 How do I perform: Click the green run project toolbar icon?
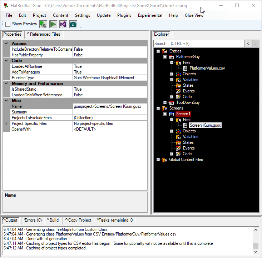(53, 24)
